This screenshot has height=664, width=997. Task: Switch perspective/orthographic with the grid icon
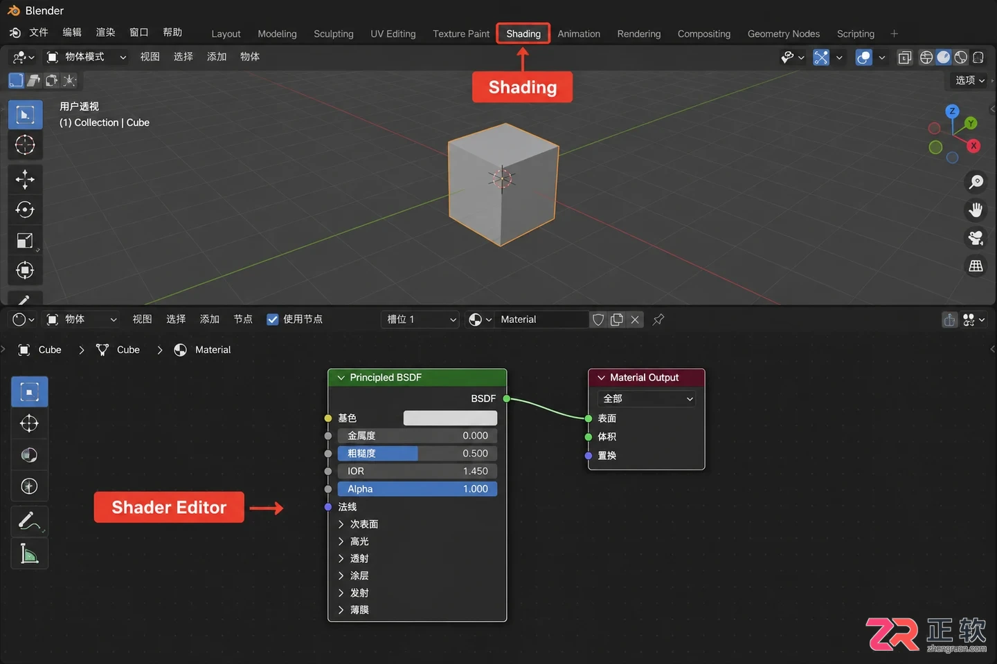click(x=976, y=266)
